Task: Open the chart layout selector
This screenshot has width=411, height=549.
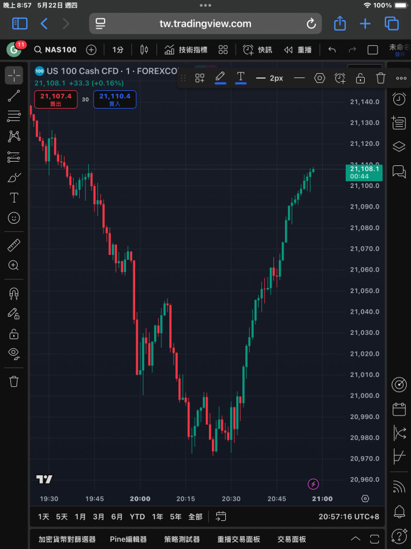Action: (373, 50)
